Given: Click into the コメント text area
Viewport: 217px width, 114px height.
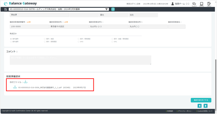Looking at the screenshot, I should [x=80, y=60].
